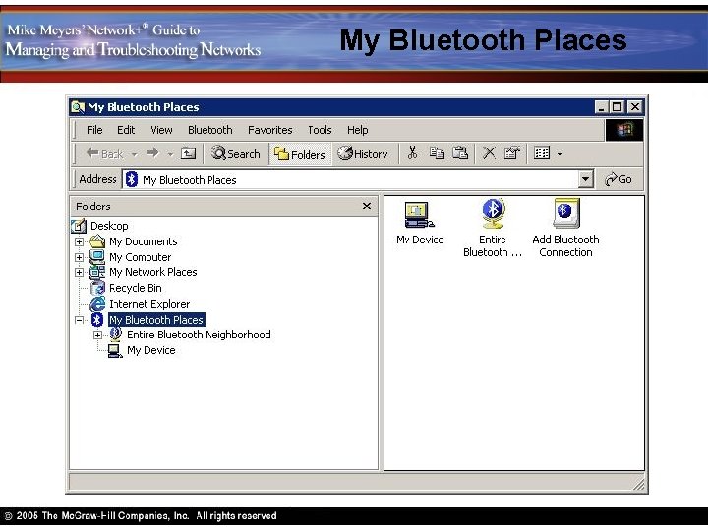
Task: Close the My Bluetooth Places window
Action: [x=635, y=107]
